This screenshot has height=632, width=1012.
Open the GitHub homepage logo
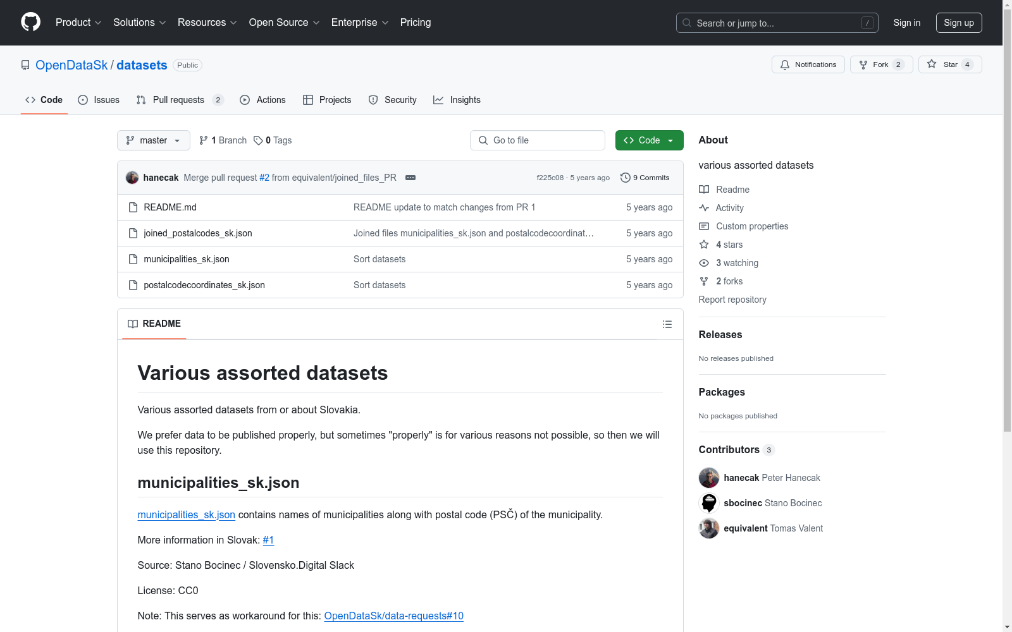pyautogui.click(x=30, y=22)
